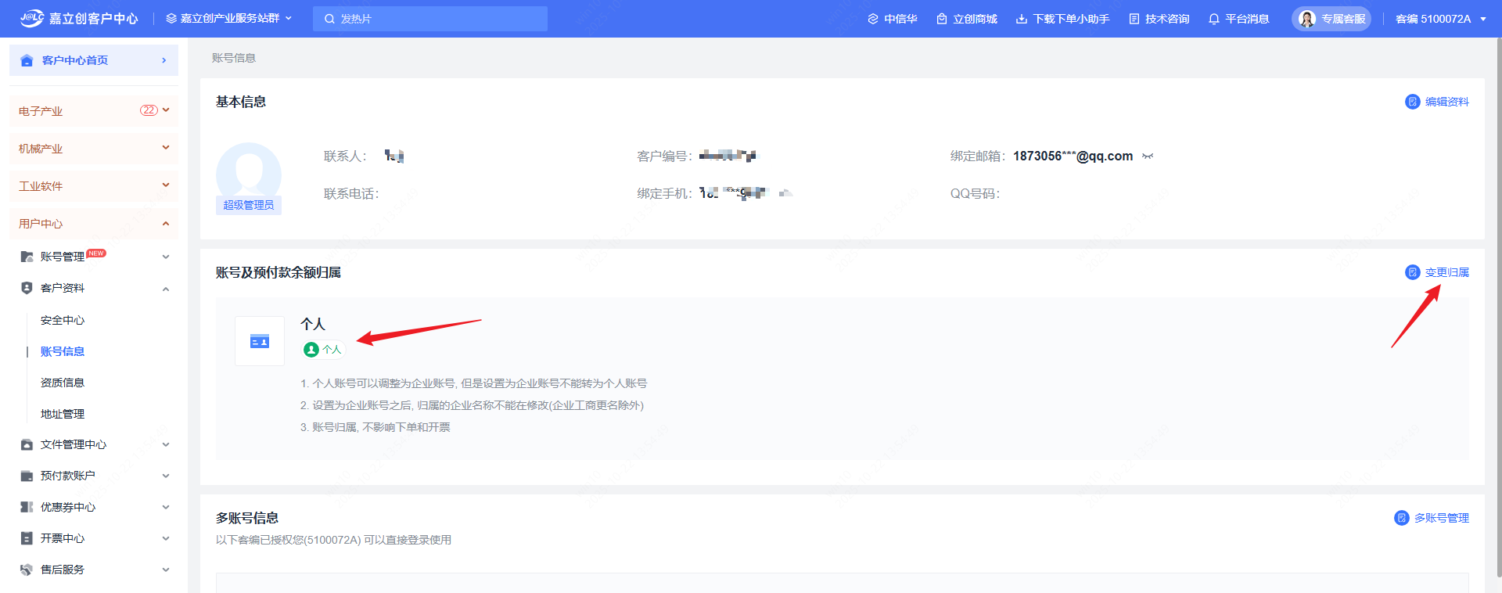Click the 下载下单小助手 link
Viewport: 1502px width, 593px height.
(1071, 19)
